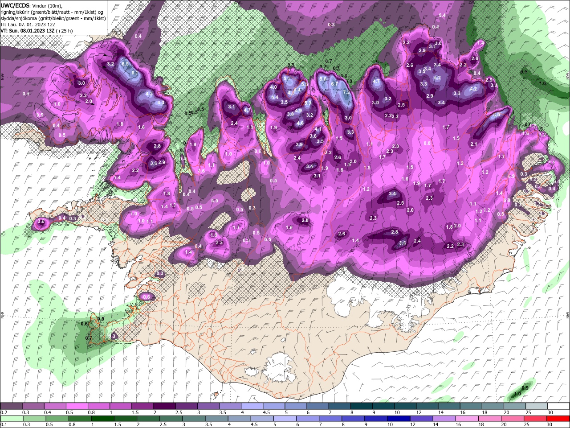
Task: Click the dark green rain swatch between 1 and 1.5
Action: pyautogui.click(x=102, y=419)
